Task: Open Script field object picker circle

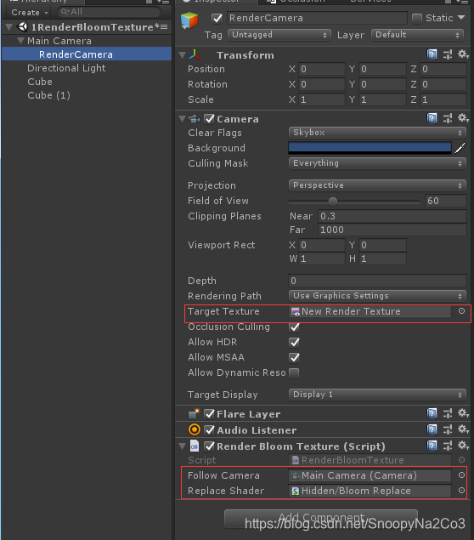Action: coord(461,460)
